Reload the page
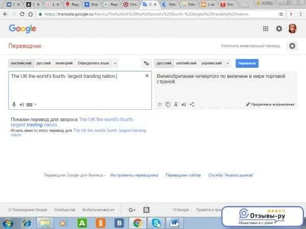Screen dimensions: 306x229 pos(22,14)
